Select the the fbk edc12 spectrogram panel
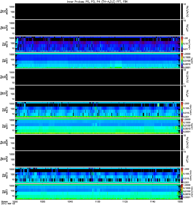Screen dimensions: 195x209 pos(98,175)
